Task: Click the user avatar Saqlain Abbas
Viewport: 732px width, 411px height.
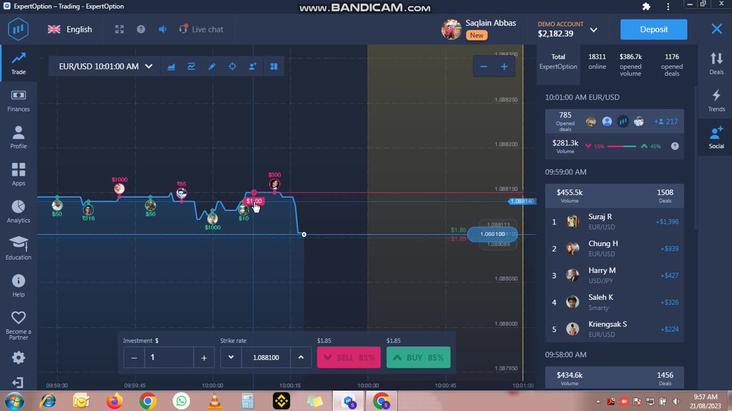Action: [x=451, y=29]
